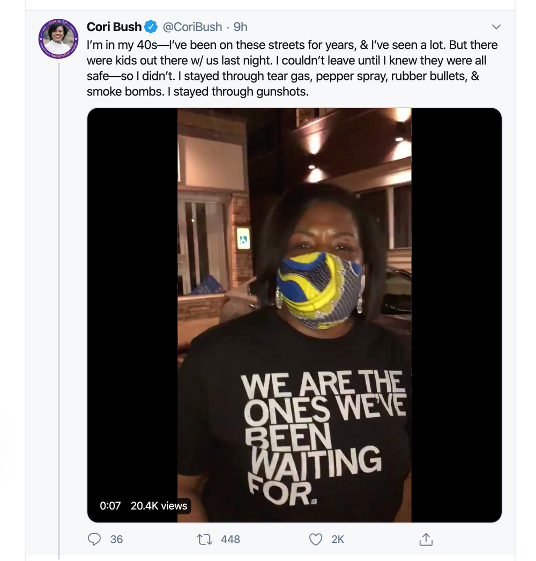This screenshot has height=561, width=536.
Task: Click the retweet count 448
Action: click(230, 539)
